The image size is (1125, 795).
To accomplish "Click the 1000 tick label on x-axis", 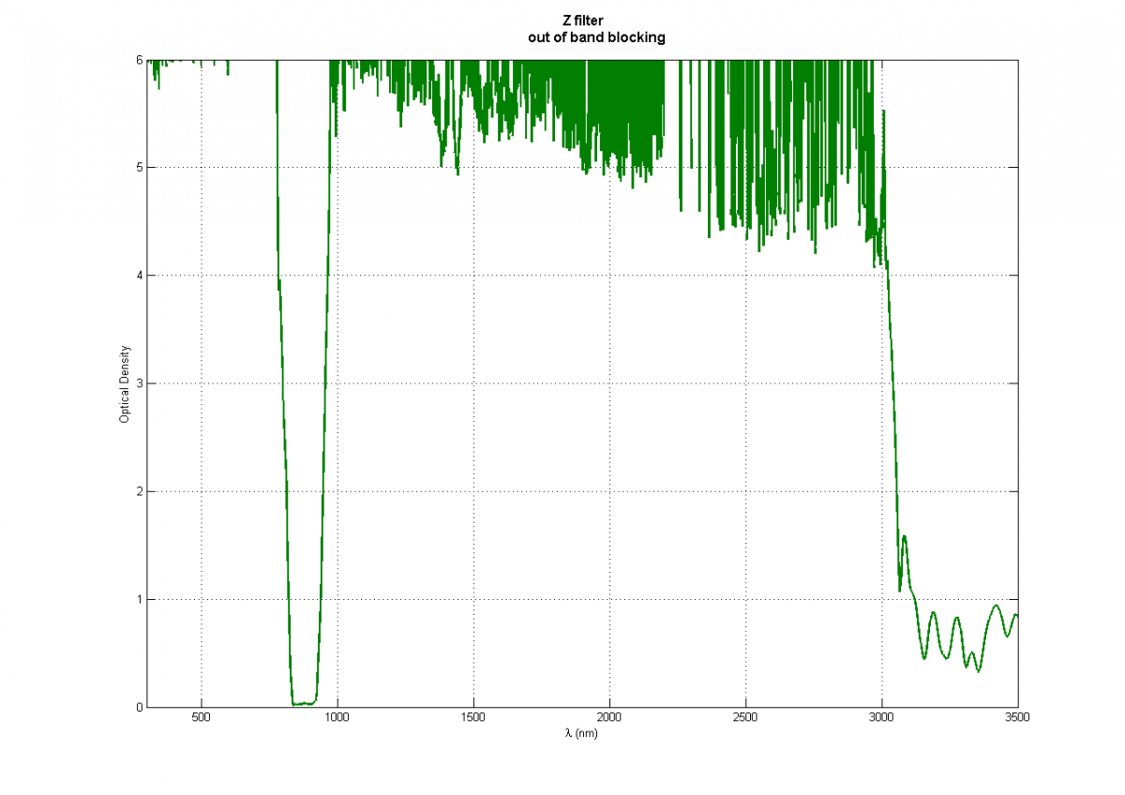I will coord(337,719).
